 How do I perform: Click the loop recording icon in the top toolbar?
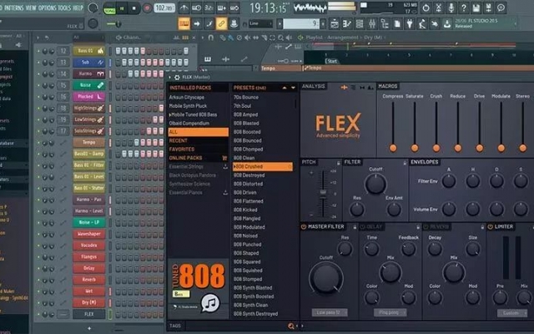pos(234,8)
